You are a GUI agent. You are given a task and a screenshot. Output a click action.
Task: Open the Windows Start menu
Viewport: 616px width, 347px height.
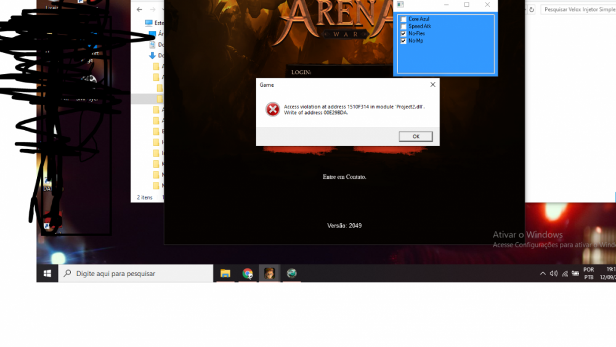47,274
